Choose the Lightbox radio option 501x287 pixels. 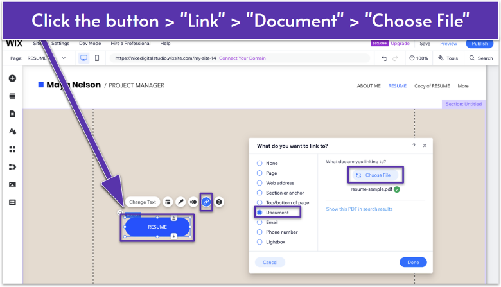point(259,242)
